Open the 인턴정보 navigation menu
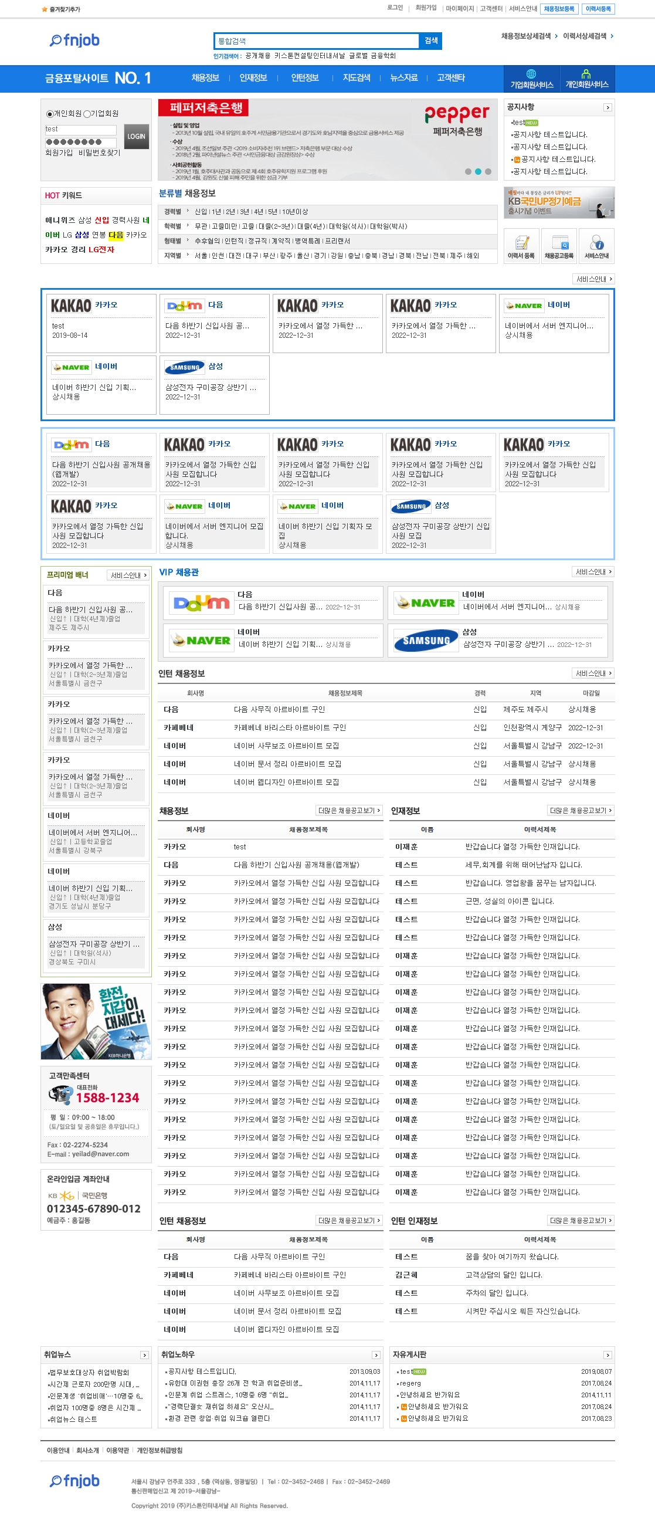Image resolution: width=655 pixels, height=1514 pixels. [x=305, y=77]
